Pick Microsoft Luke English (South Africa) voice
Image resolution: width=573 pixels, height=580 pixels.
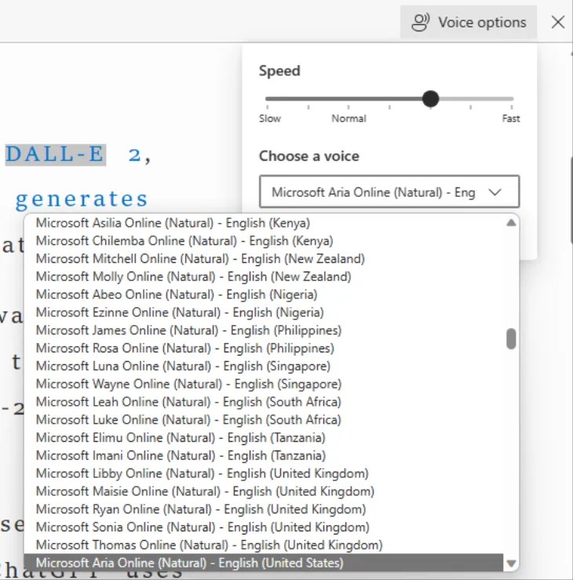[x=264, y=420]
